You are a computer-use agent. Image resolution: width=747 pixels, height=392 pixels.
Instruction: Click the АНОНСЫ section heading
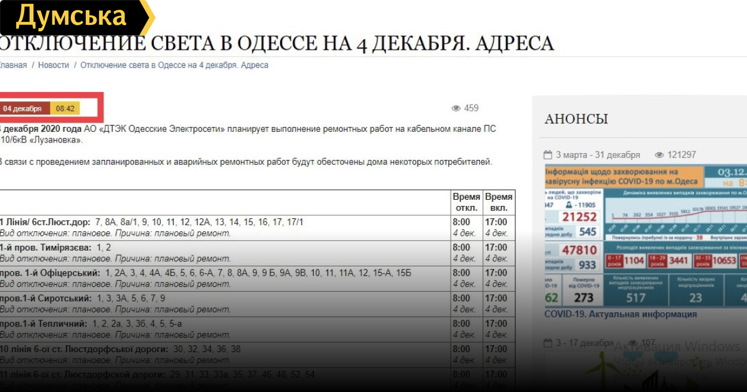pyautogui.click(x=576, y=119)
